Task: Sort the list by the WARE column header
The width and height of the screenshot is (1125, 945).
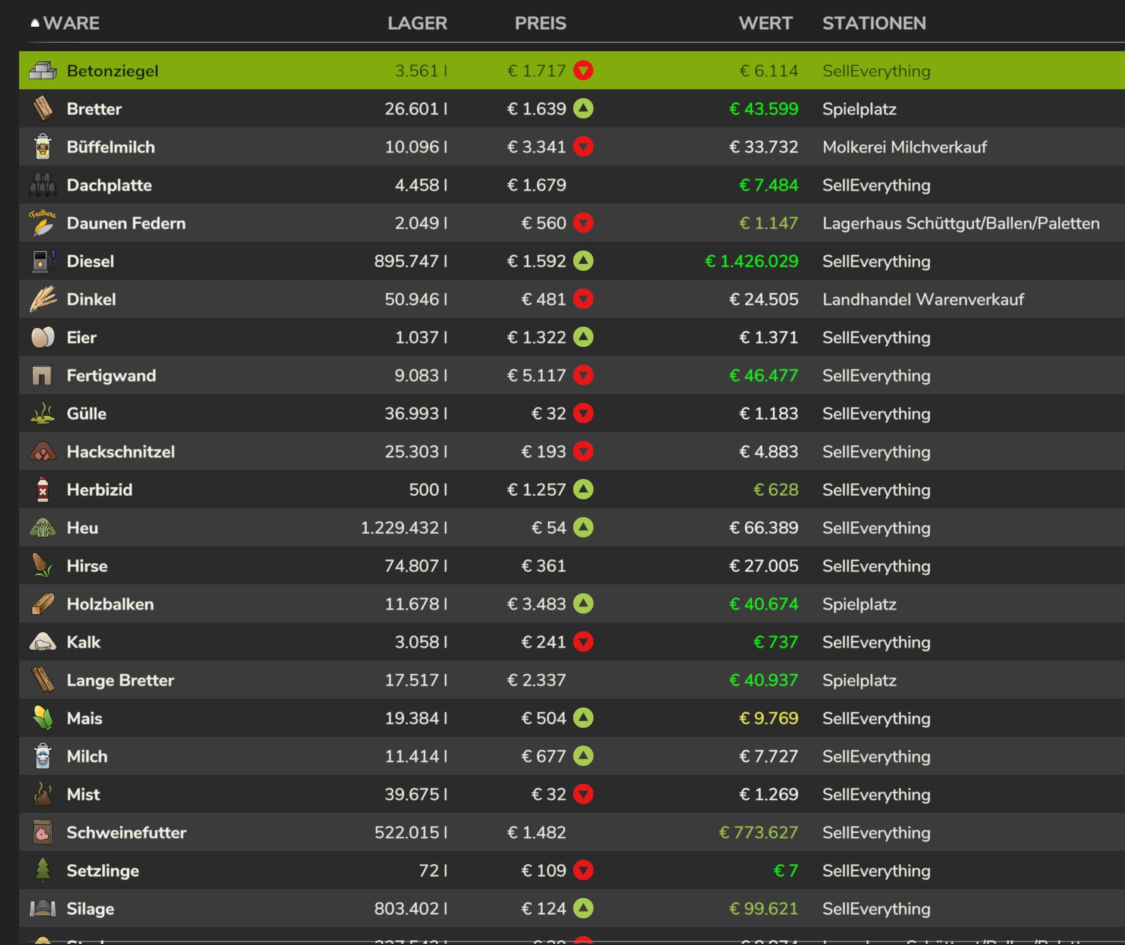Action: pos(71,23)
